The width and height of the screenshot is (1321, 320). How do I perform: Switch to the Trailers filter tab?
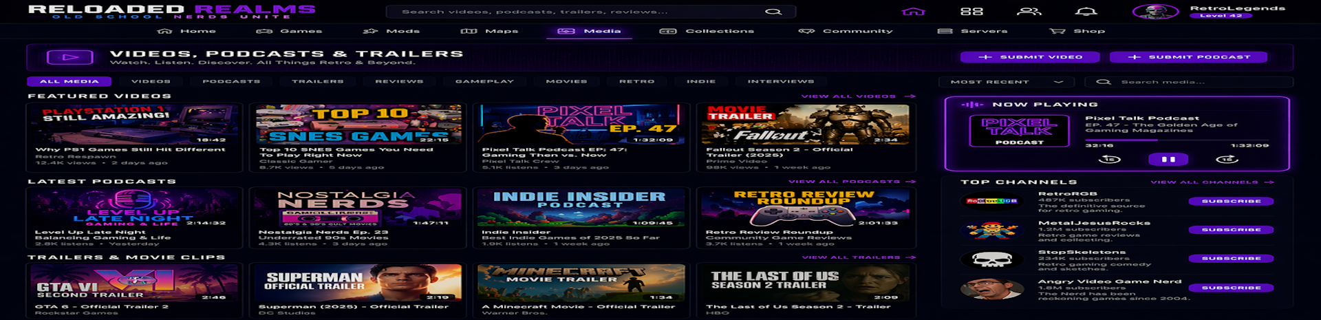pyautogui.click(x=318, y=81)
